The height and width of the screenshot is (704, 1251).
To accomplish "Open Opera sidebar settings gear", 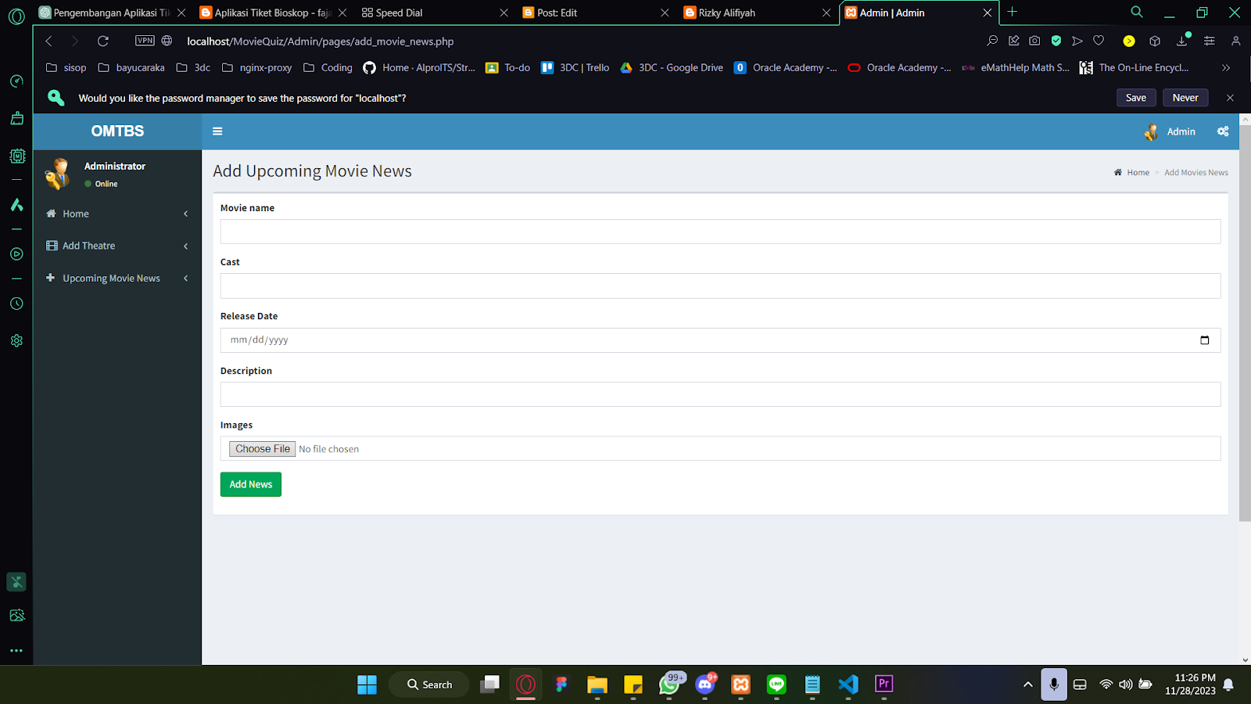I will pos(16,341).
